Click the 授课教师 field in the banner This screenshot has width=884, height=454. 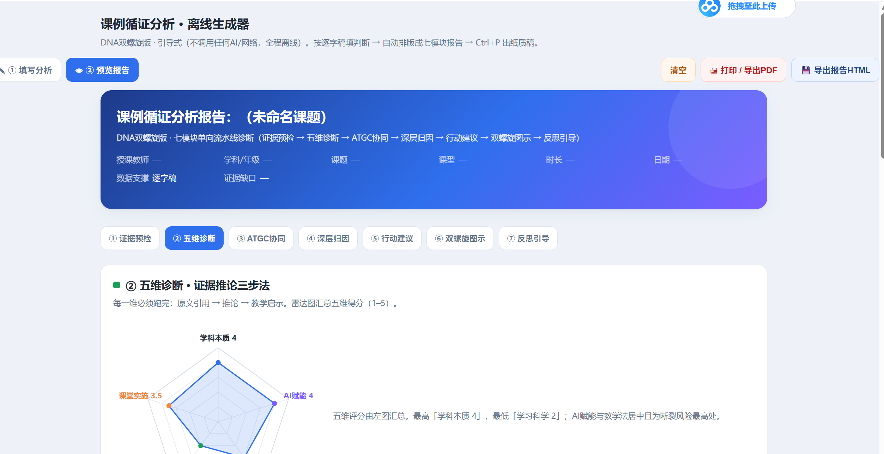pyautogui.click(x=139, y=160)
